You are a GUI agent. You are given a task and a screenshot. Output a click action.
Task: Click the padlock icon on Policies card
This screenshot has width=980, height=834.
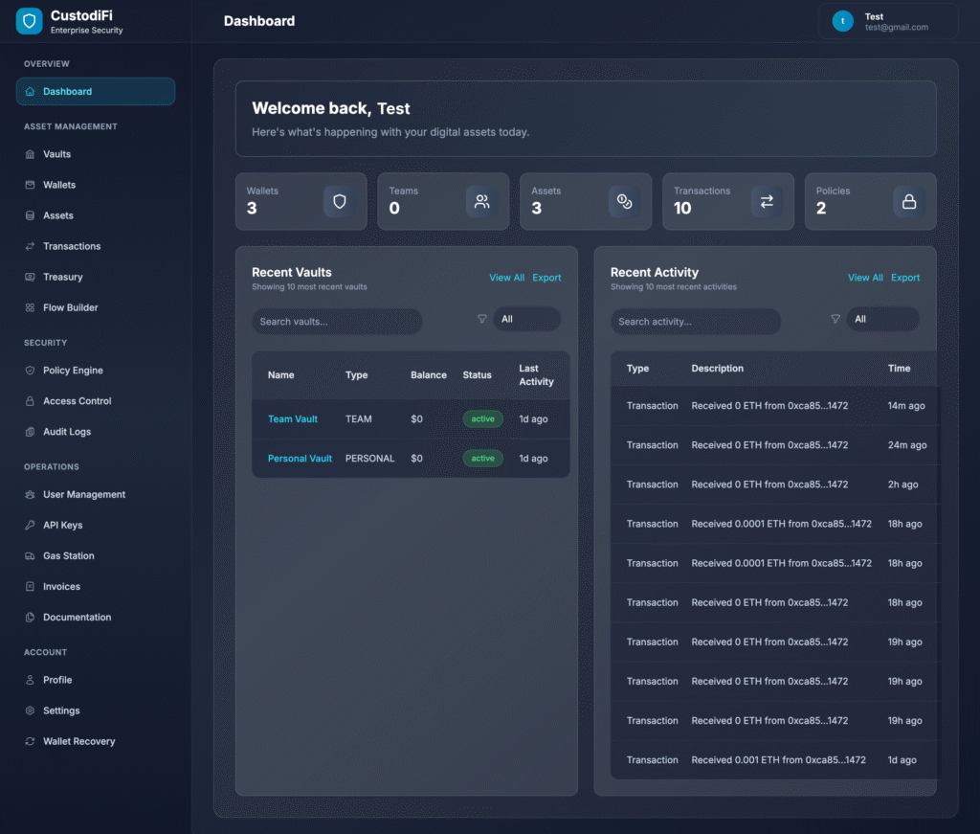[909, 201]
